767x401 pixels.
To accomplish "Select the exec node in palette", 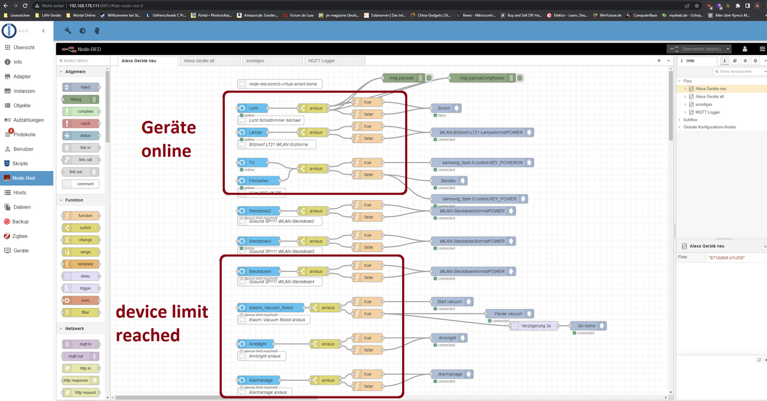I will click(x=81, y=300).
